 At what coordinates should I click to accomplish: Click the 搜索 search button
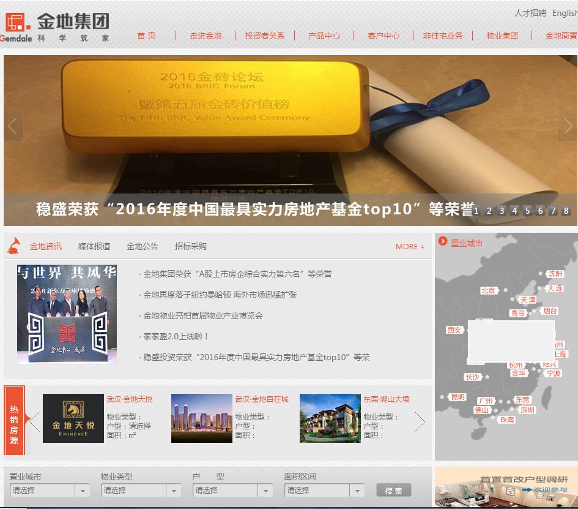394,491
